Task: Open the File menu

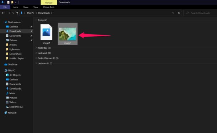Action: pyautogui.click(x=5, y=7)
